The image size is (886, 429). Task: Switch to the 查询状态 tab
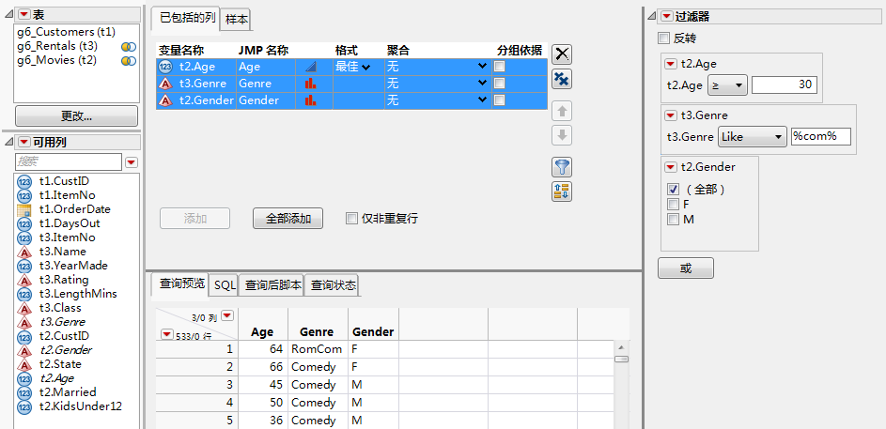pyautogui.click(x=333, y=285)
